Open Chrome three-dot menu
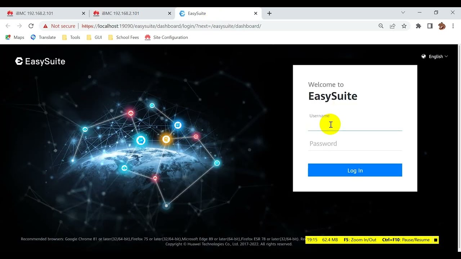Viewport: 461px width, 259px height. 453,26
